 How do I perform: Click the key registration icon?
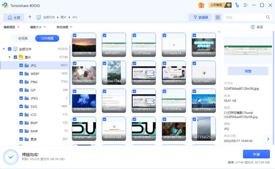237,5
